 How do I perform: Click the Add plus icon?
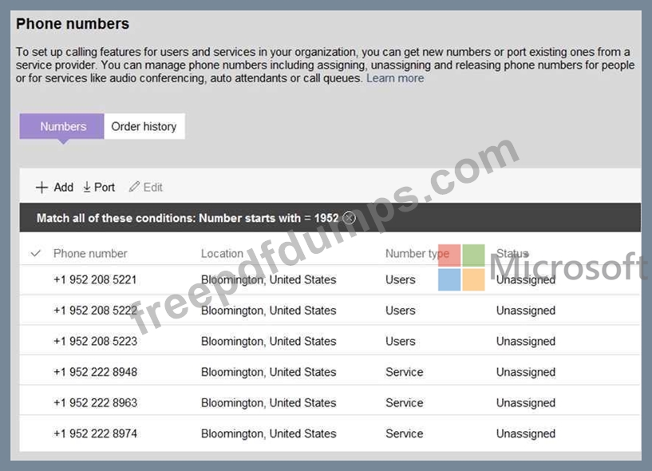pyautogui.click(x=41, y=188)
